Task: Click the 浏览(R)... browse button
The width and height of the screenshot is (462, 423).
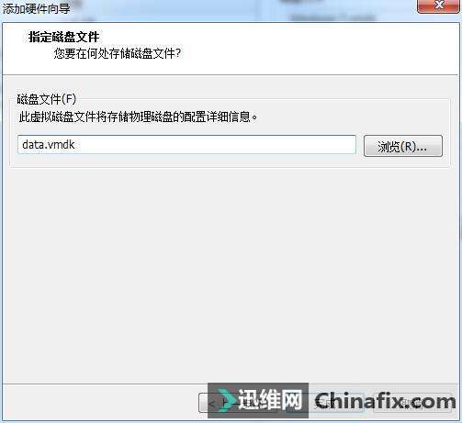Action: [x=403, y=146]
